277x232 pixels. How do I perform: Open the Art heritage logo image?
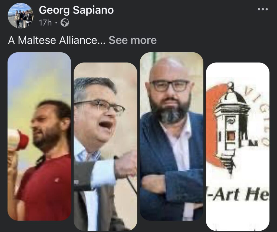click(238, 146)
